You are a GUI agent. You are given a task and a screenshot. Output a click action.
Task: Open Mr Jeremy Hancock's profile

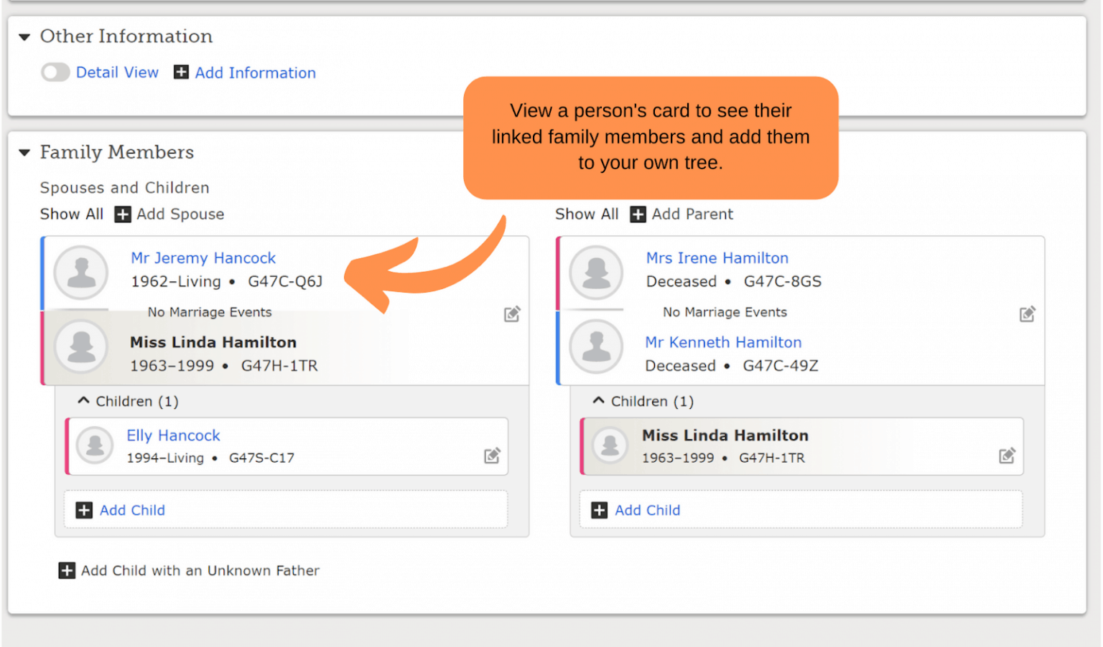(203, 258)
